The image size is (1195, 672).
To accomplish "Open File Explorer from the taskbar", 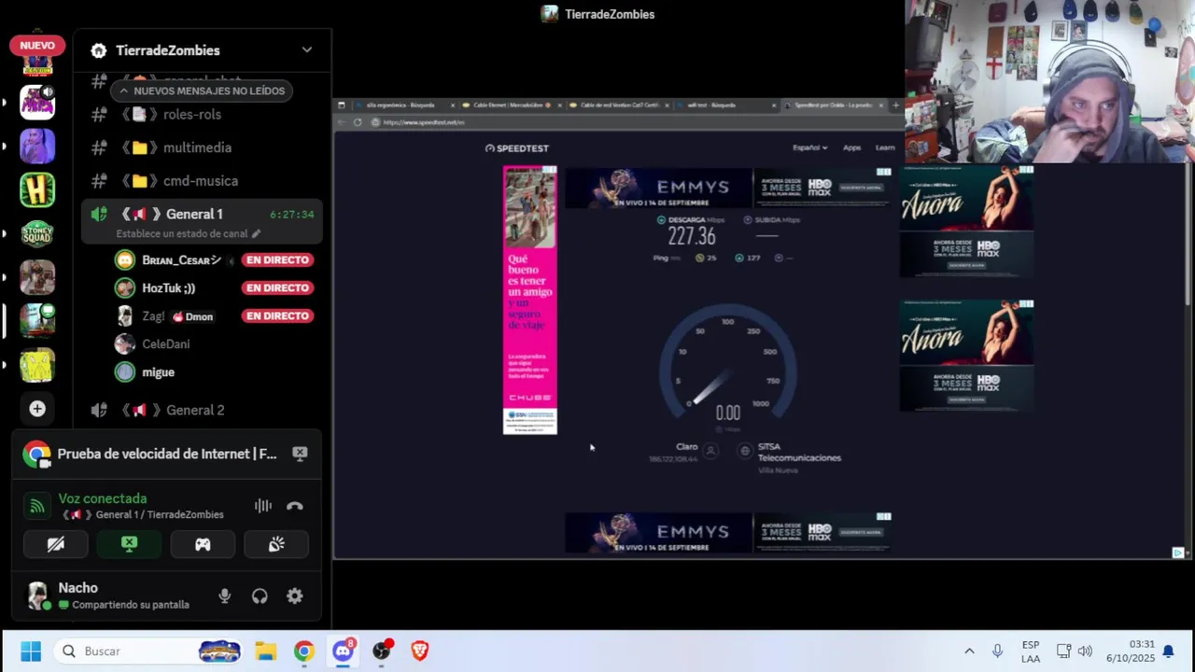I will click(266, 651).
